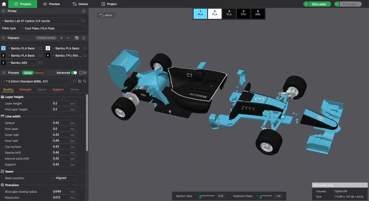Image resolution: width=369 pixels, height=201 pixels.
Task: Expand the Seam position dropdown
Action: click(64, 178)
